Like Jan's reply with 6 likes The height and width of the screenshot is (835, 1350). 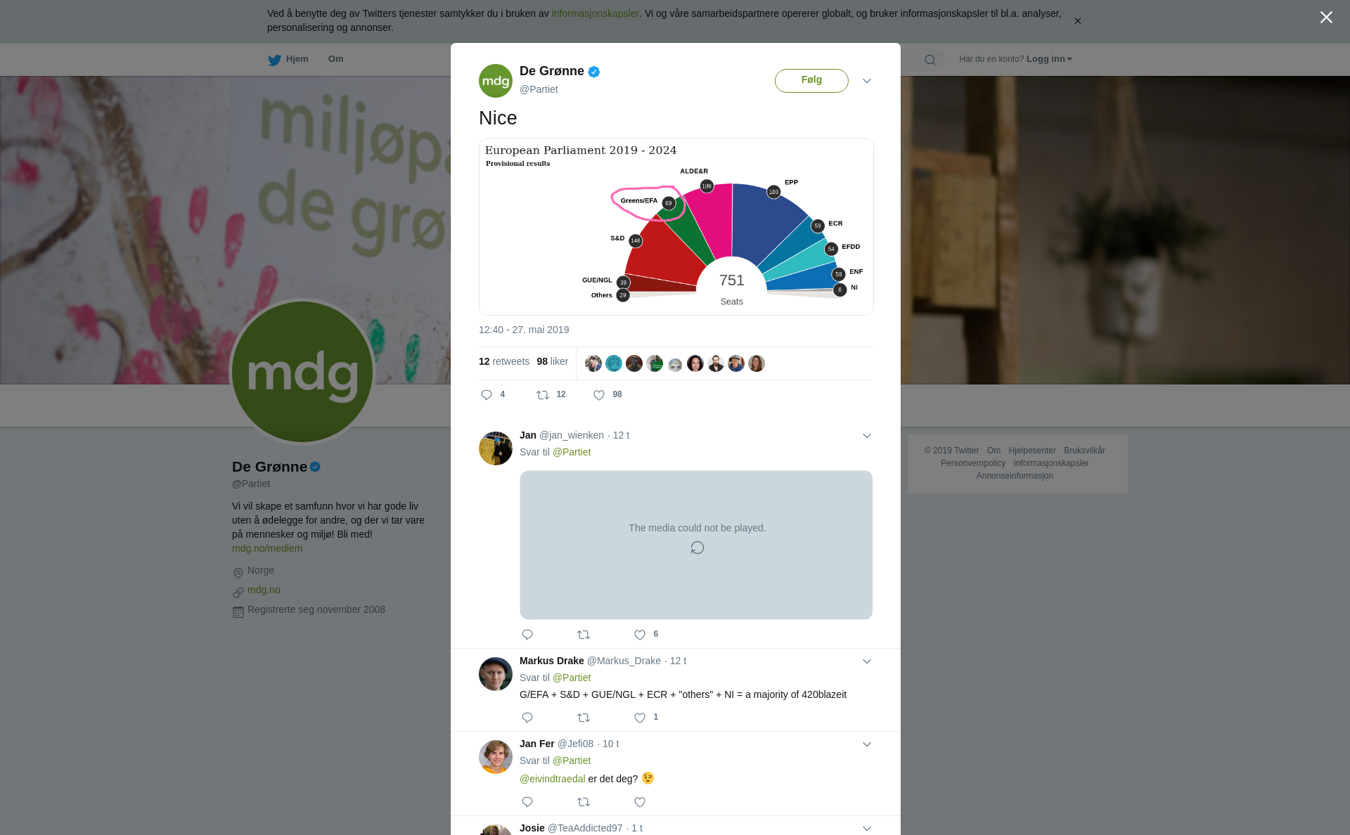tap(640, 635)
